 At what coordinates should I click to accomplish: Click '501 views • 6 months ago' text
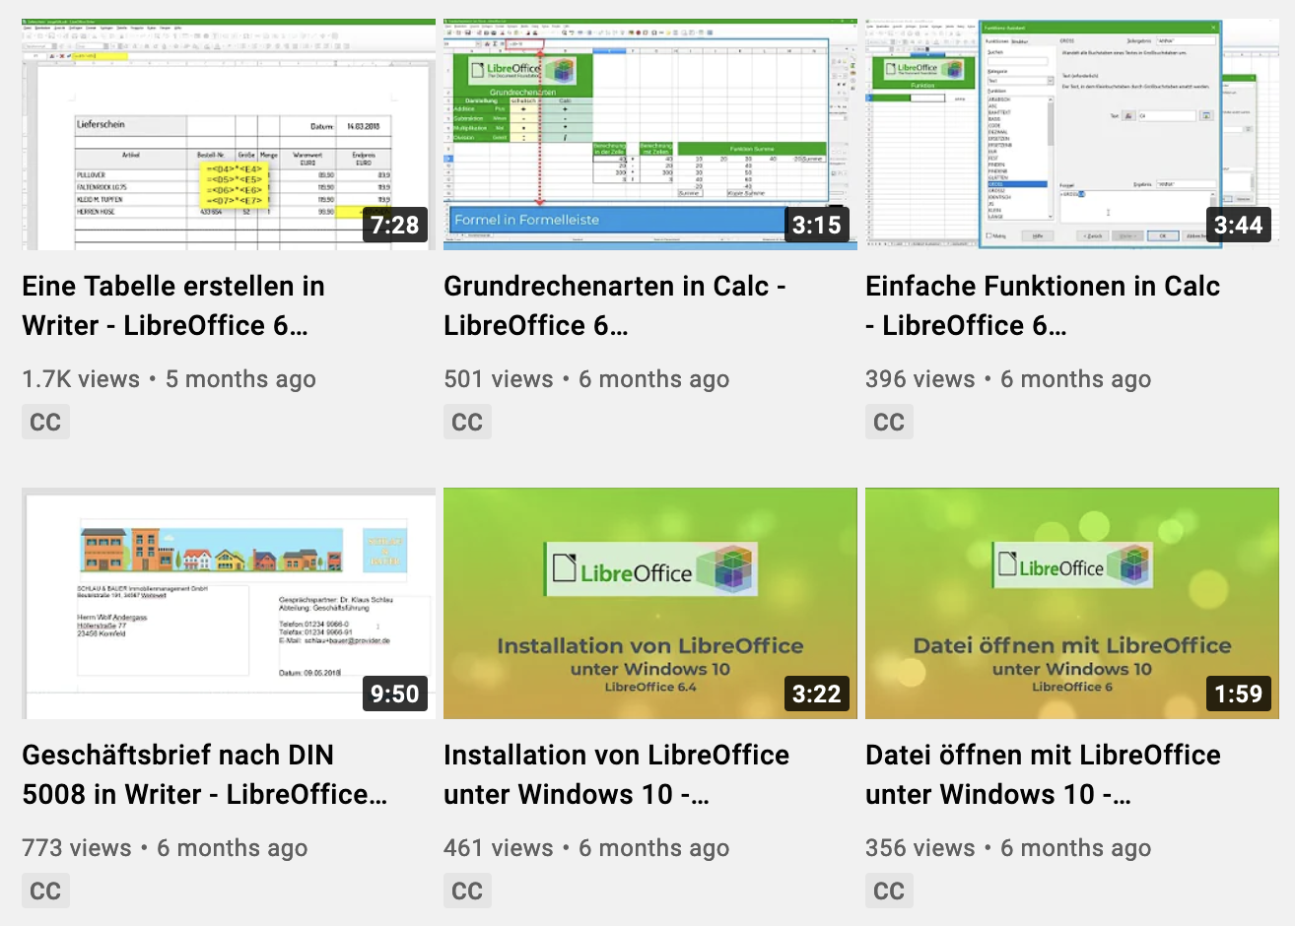(586, 379)
